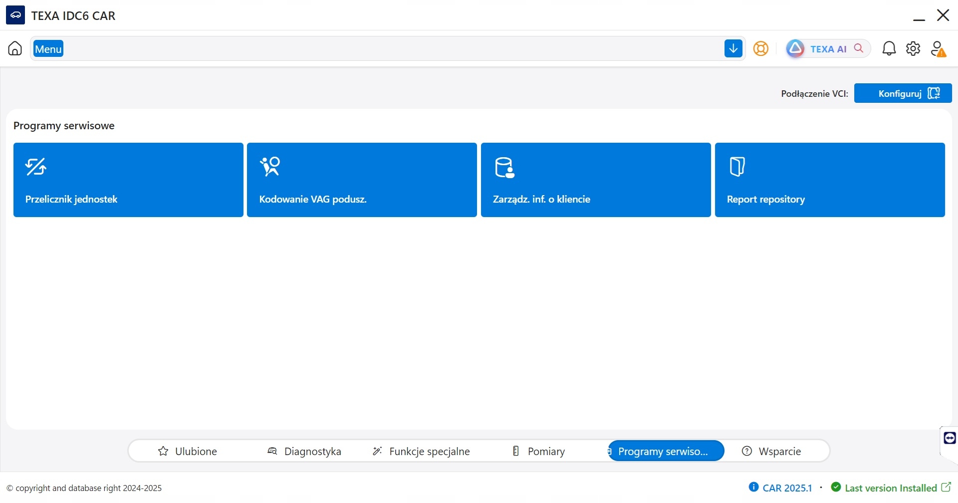Open the Last version Installed link

[x=891, y=488]
